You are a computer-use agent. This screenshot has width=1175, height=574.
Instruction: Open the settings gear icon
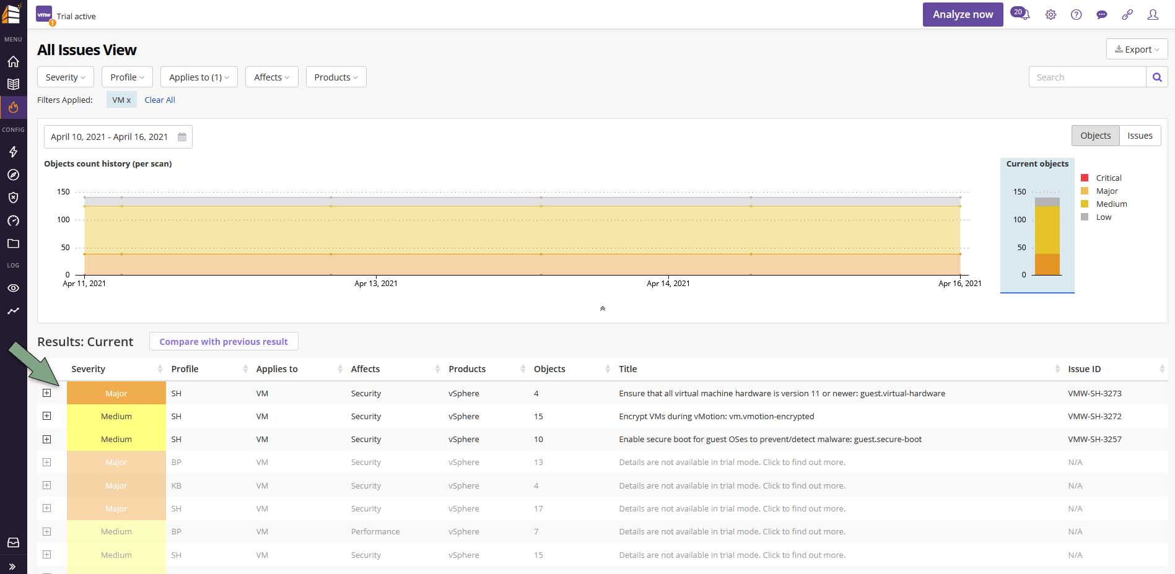(x=1051, y=15)
